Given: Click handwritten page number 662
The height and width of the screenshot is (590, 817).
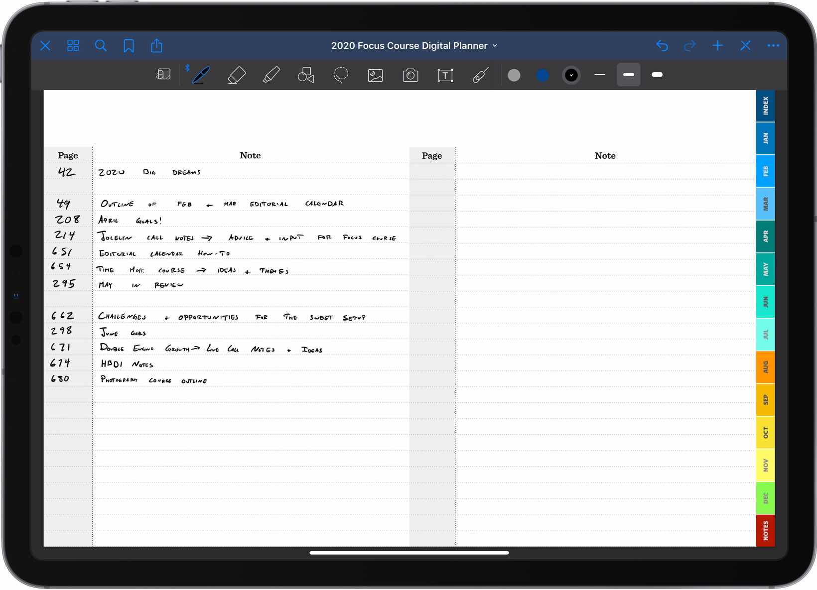Looking at the screenshot, I should tap(62, 316).
